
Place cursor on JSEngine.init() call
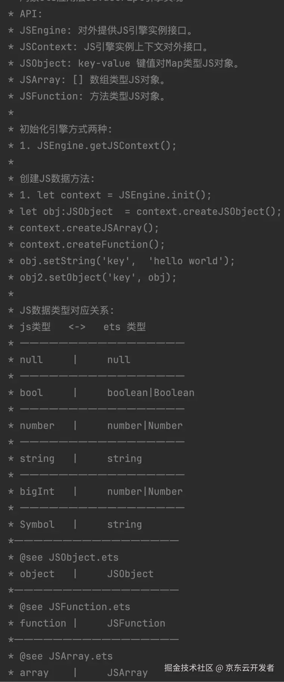165,195
